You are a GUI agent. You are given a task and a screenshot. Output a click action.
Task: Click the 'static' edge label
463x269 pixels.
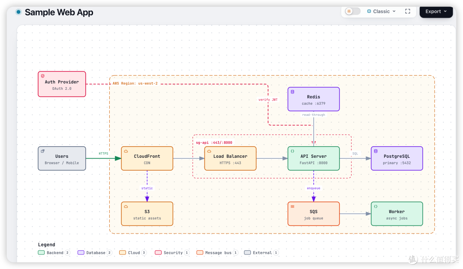(x=147, y=188)
